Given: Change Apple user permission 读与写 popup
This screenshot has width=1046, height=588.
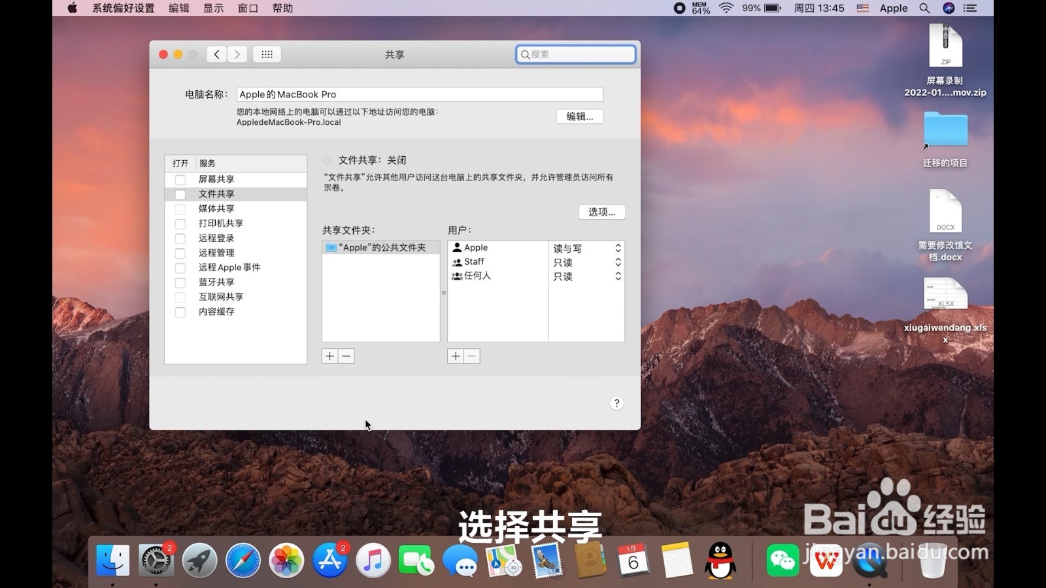Looking at the screenshot, I should click(586, 248).
